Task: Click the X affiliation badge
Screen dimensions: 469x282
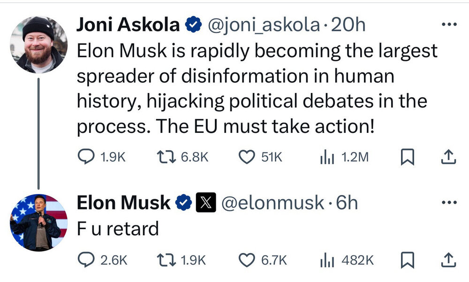Action: (x=205, y=202)
